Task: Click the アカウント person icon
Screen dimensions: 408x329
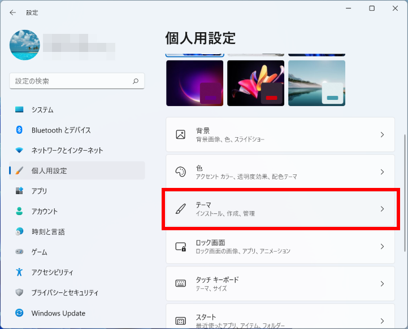Action: (x=19, y=211)
